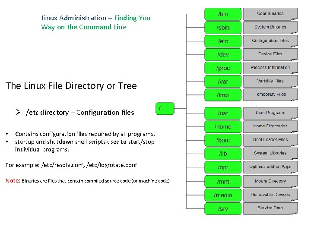Click the /lib directory node
311x233 pixels.
pos(223,154)
